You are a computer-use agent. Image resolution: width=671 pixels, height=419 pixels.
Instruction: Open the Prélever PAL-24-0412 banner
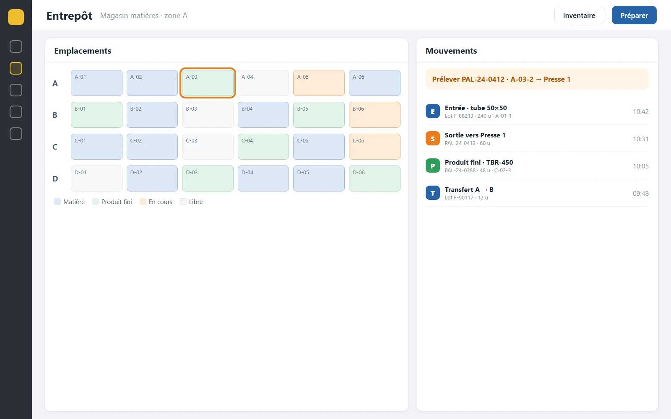point(537,79)
